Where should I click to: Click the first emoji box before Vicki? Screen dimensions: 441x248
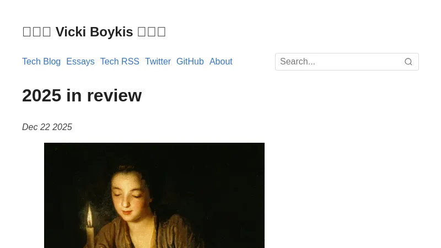pos(26,32)
